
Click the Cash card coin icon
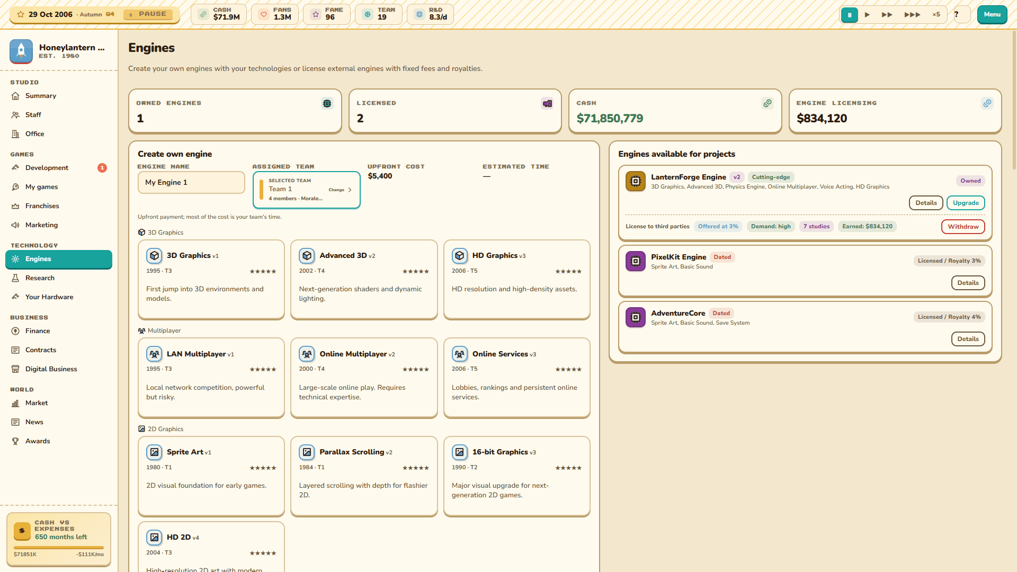[768, 103]
